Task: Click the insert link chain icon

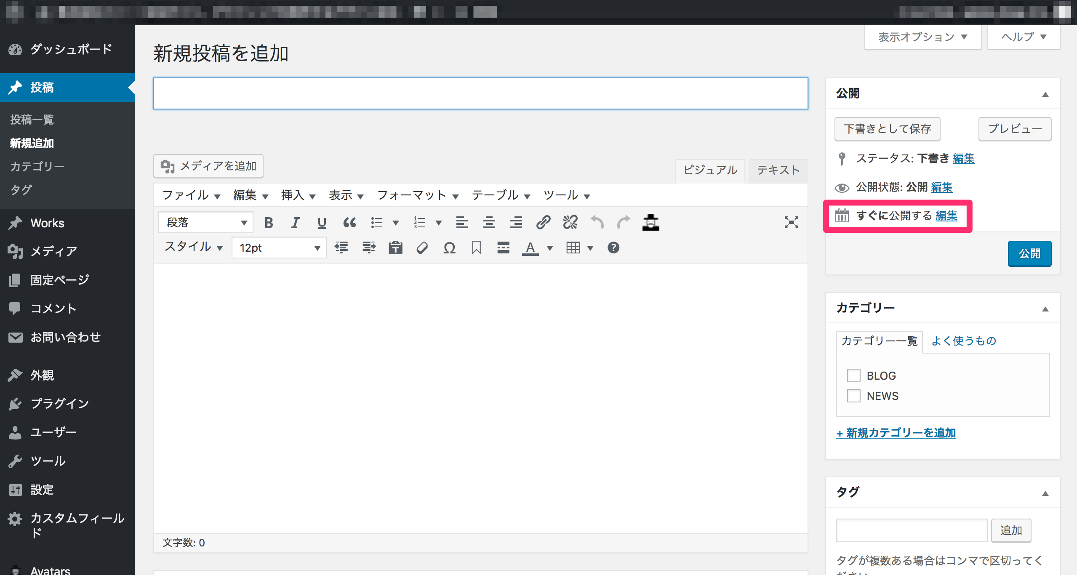Action: click(x=543, y=222)
